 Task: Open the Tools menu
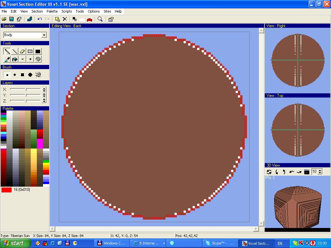[x=80, y=11]
